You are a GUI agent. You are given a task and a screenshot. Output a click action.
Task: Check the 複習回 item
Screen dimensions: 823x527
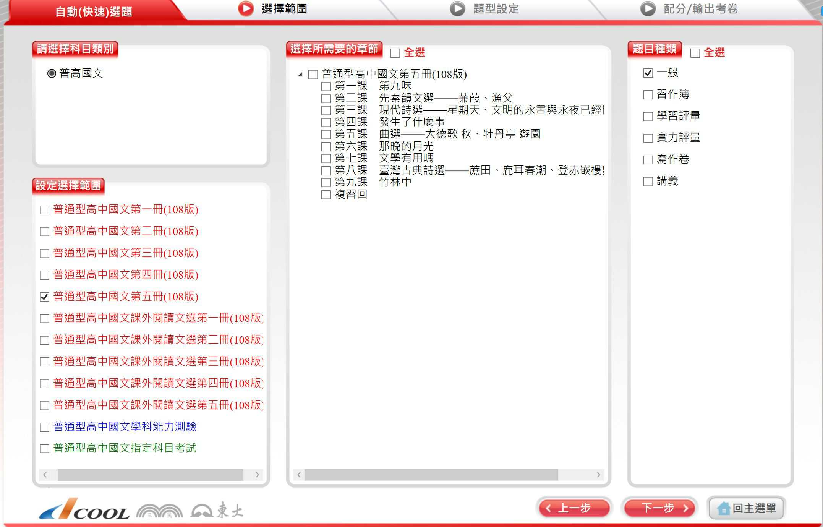tap(326, 195)
